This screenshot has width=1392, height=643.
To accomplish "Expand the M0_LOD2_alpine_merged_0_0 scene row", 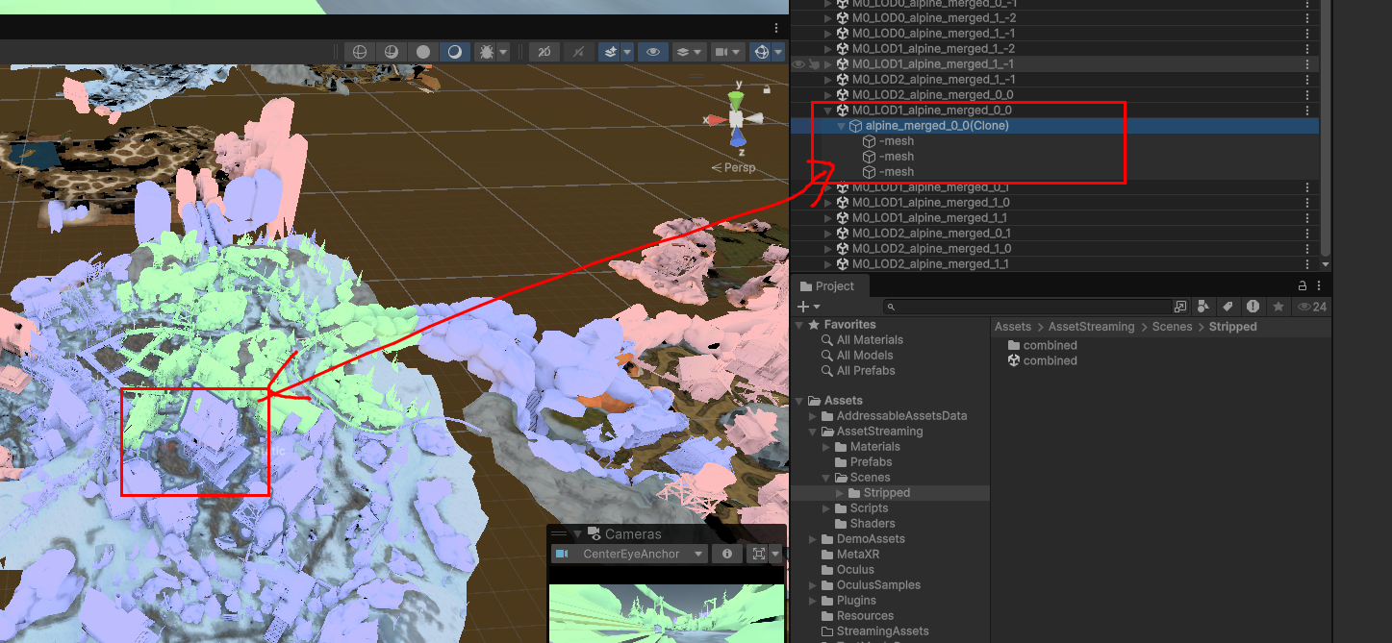I will 827,95.
